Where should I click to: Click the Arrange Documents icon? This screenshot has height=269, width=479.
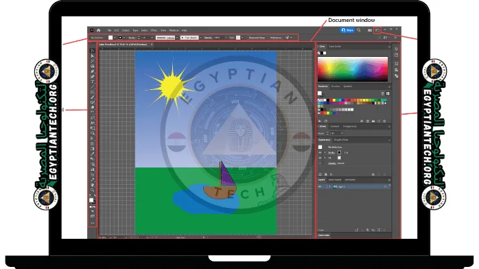(370, 30)
